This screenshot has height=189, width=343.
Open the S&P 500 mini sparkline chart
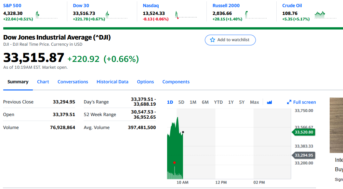pos(46,15)
